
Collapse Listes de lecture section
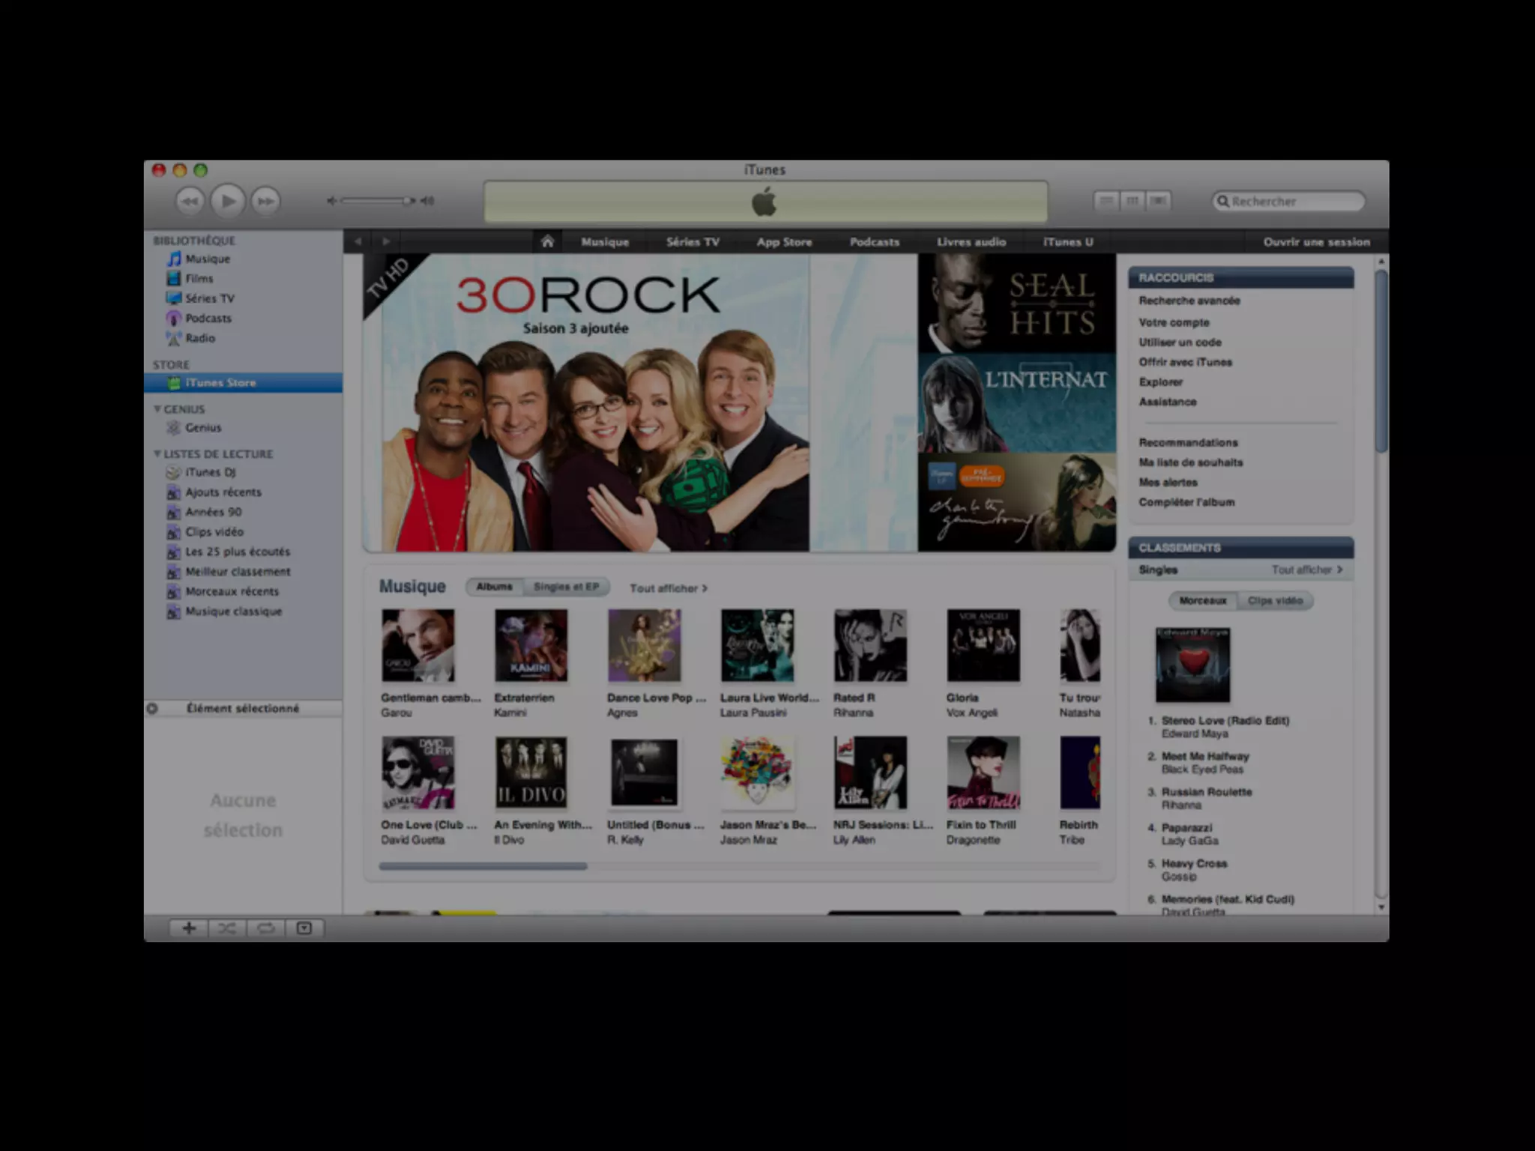click(x=157, y=454)
